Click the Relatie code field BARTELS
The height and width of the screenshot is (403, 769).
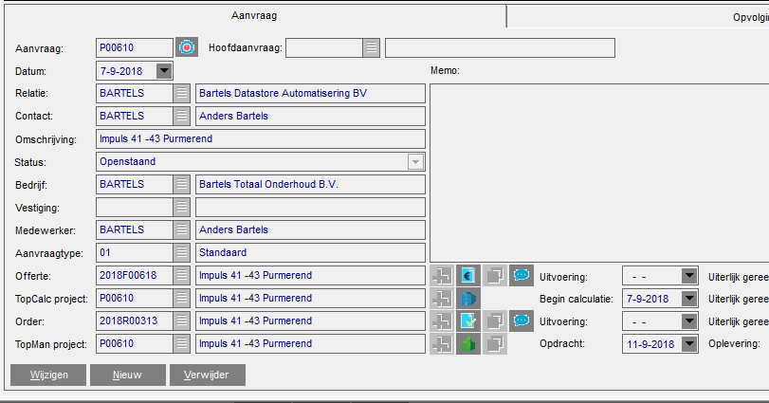coord(135,93)
